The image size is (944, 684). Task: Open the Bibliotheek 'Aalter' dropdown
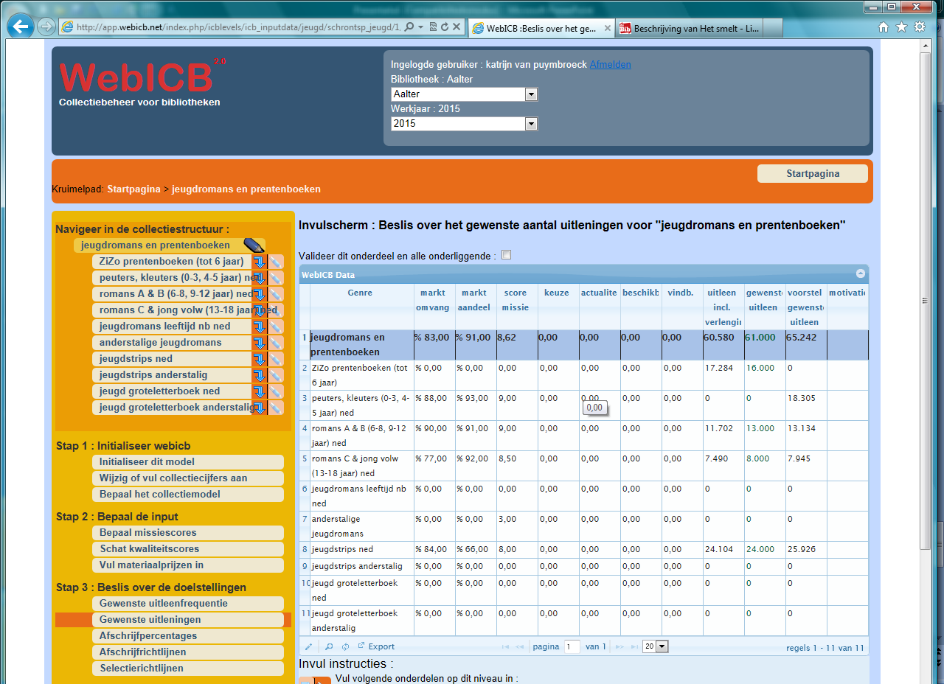[x=464, y=94]
